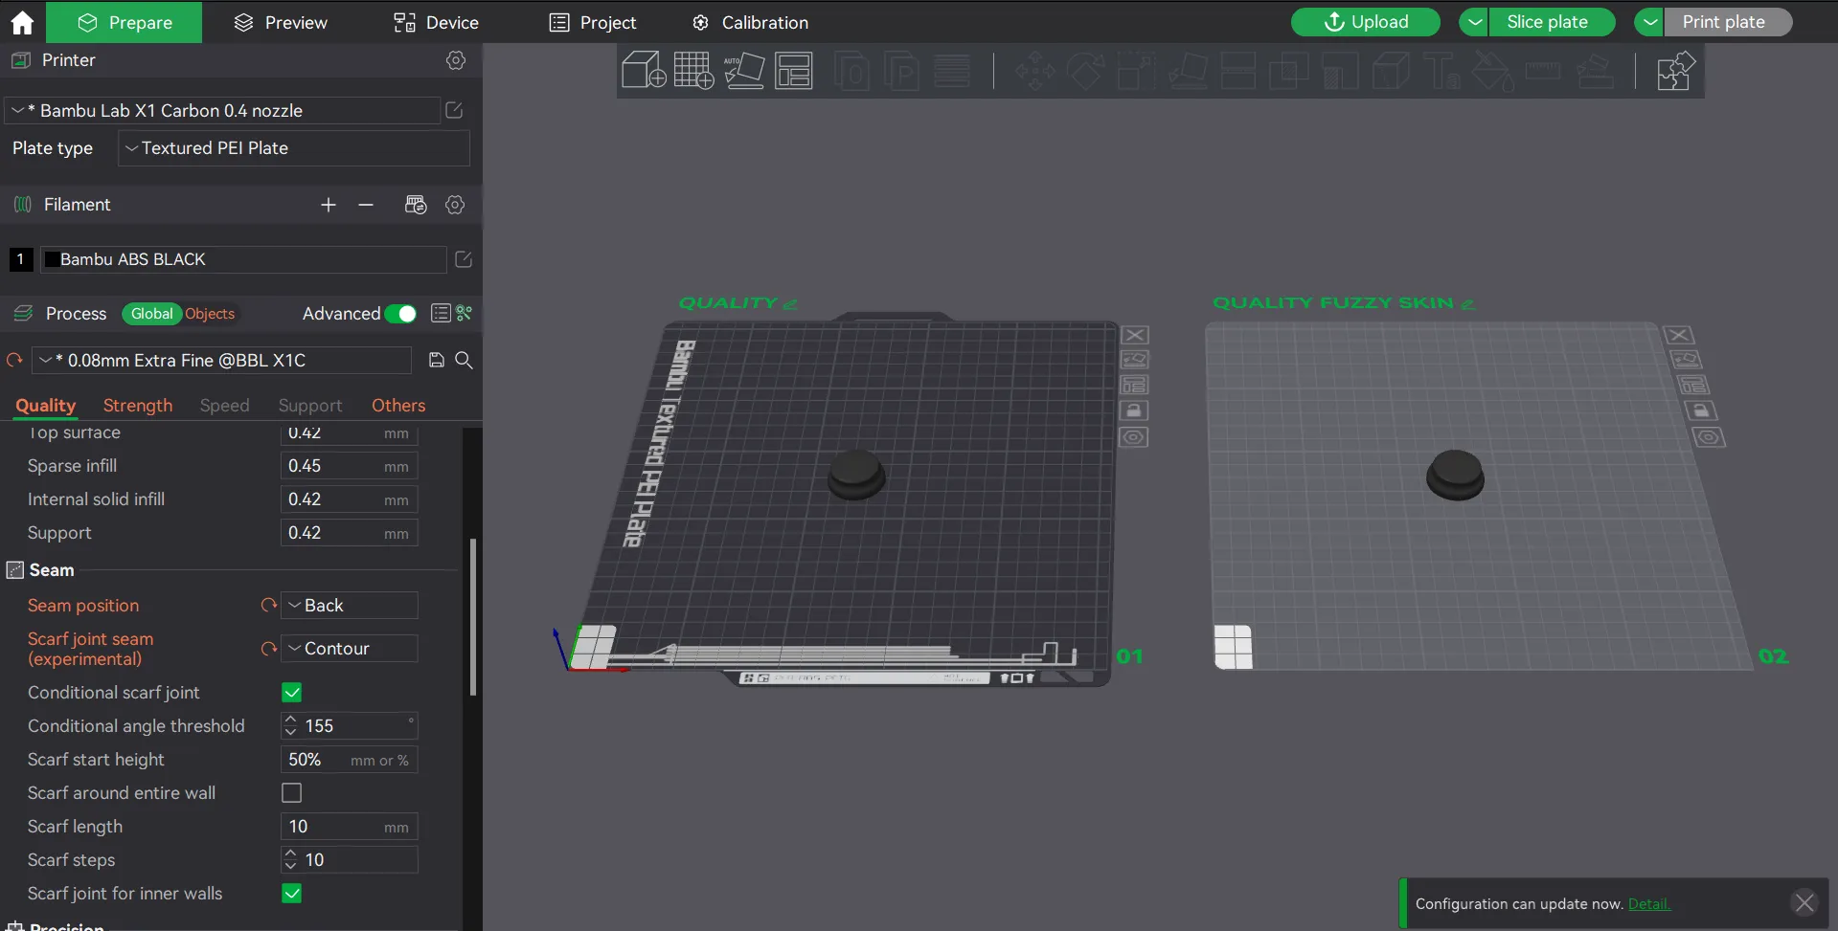The height and width of the screenshot is (931, 1838).
Task: Open the compare presets icon beside Advanced
Action: click(x=465, y=314)
